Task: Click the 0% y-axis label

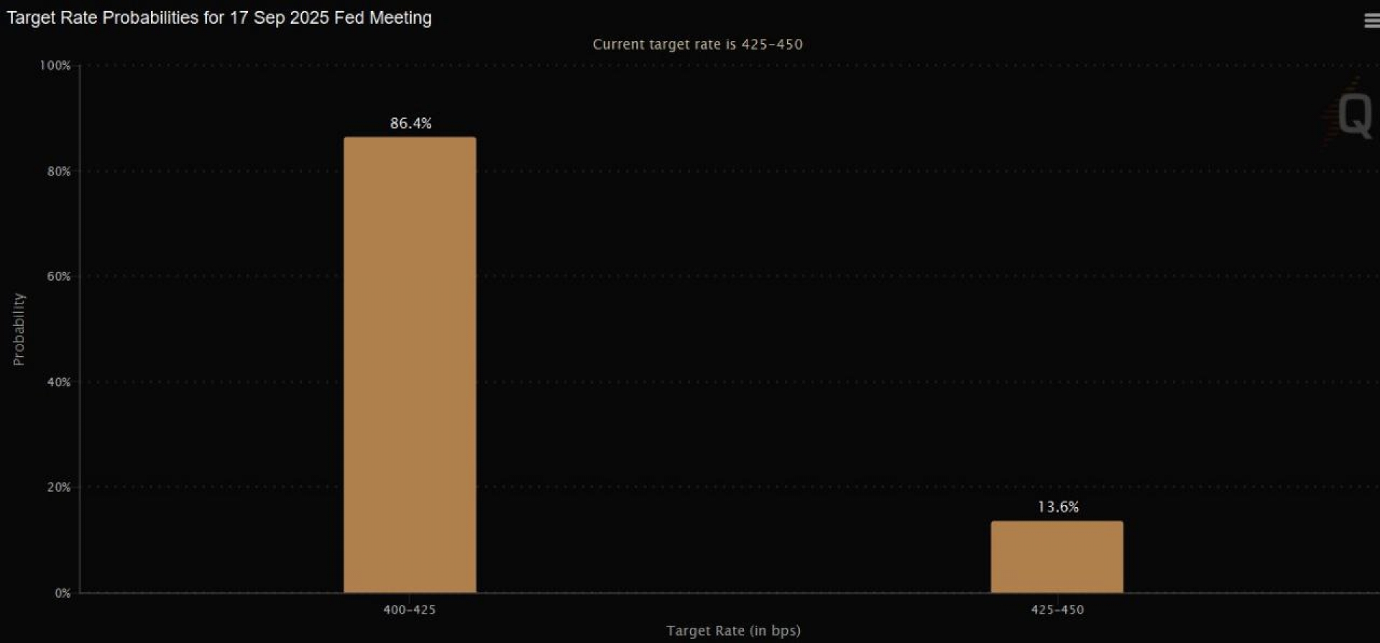Action: (63, 593)
